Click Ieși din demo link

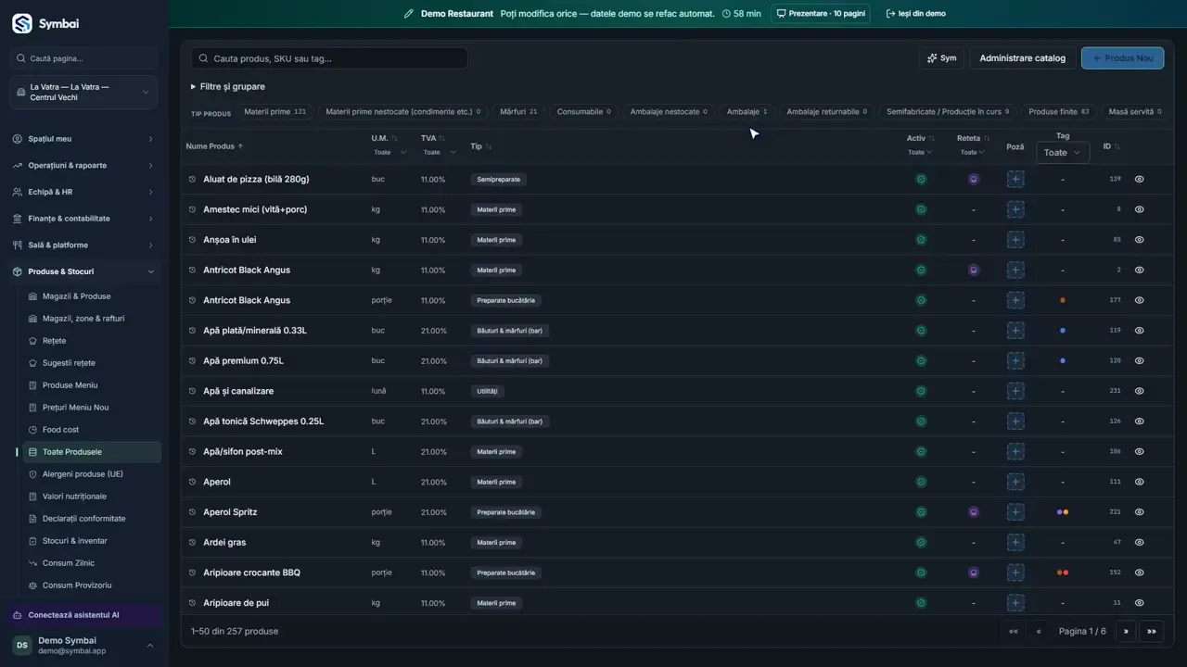point(915,14)
